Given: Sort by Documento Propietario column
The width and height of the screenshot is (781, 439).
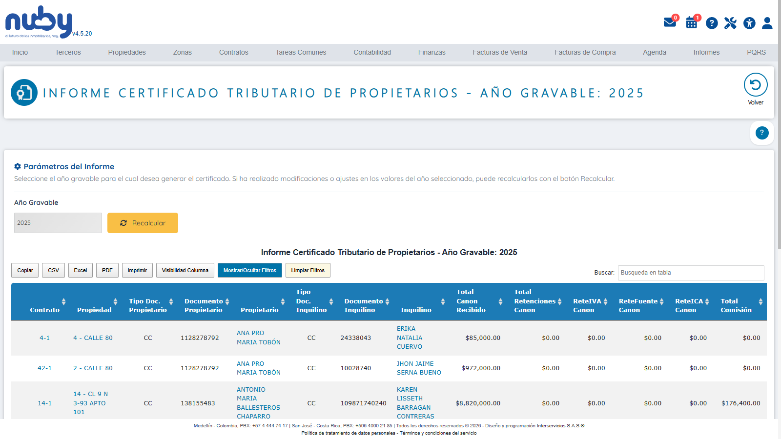Looking at the screenshot, I should click(227, 301).
